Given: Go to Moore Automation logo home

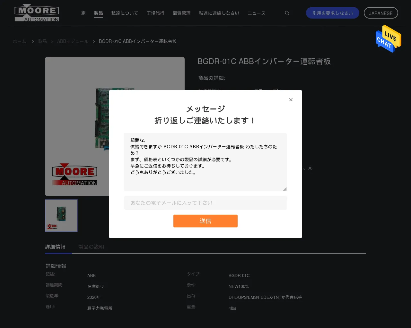Looking at the screenshot, I should [37, 13].
